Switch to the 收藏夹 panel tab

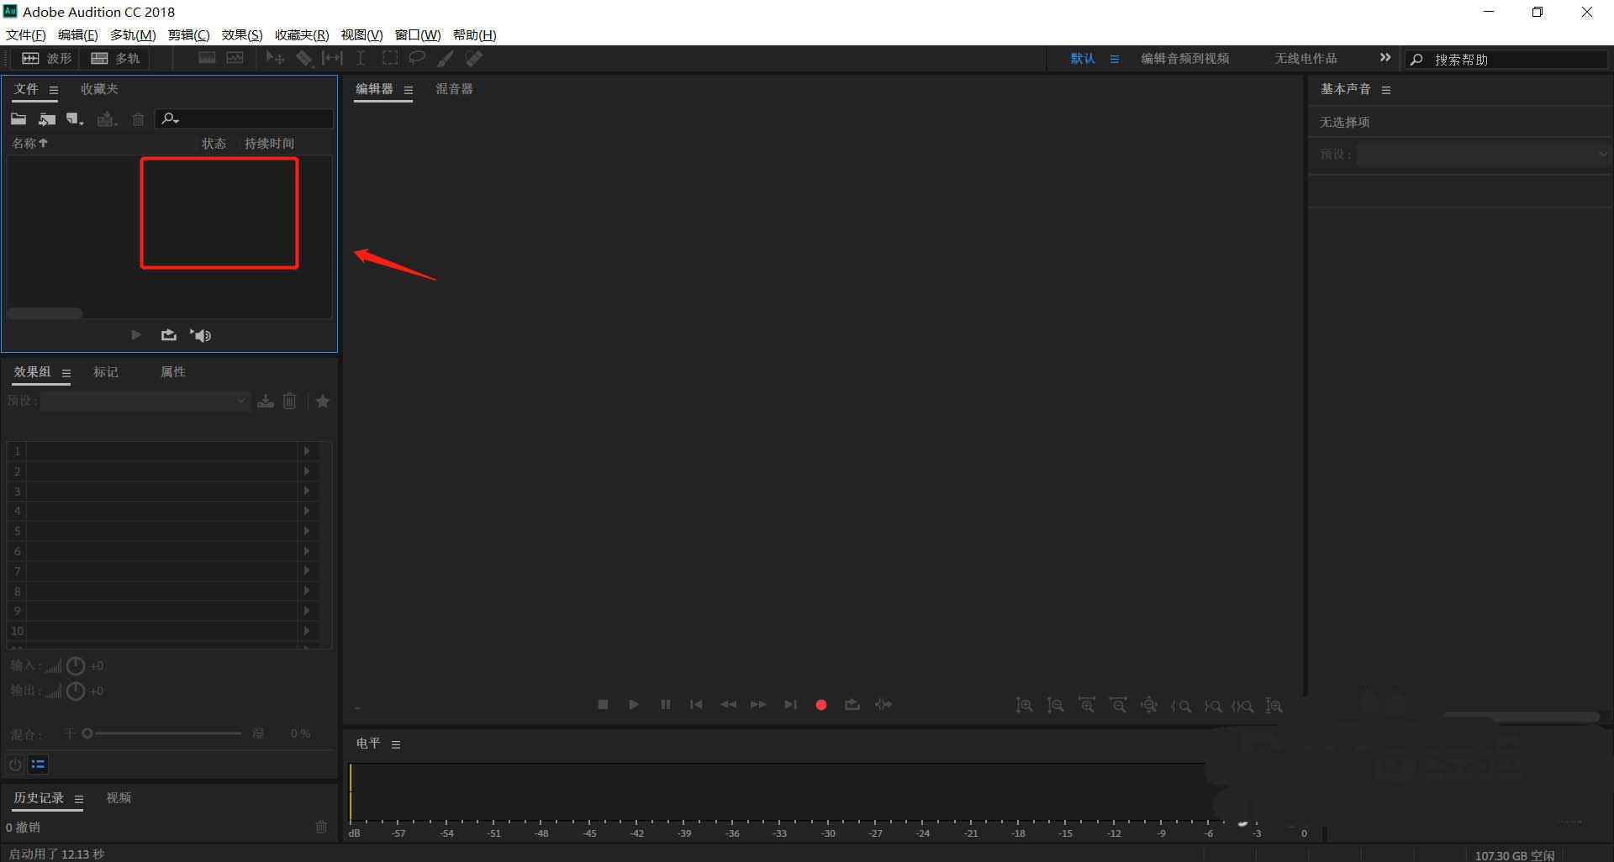click(x=99, y=89)
